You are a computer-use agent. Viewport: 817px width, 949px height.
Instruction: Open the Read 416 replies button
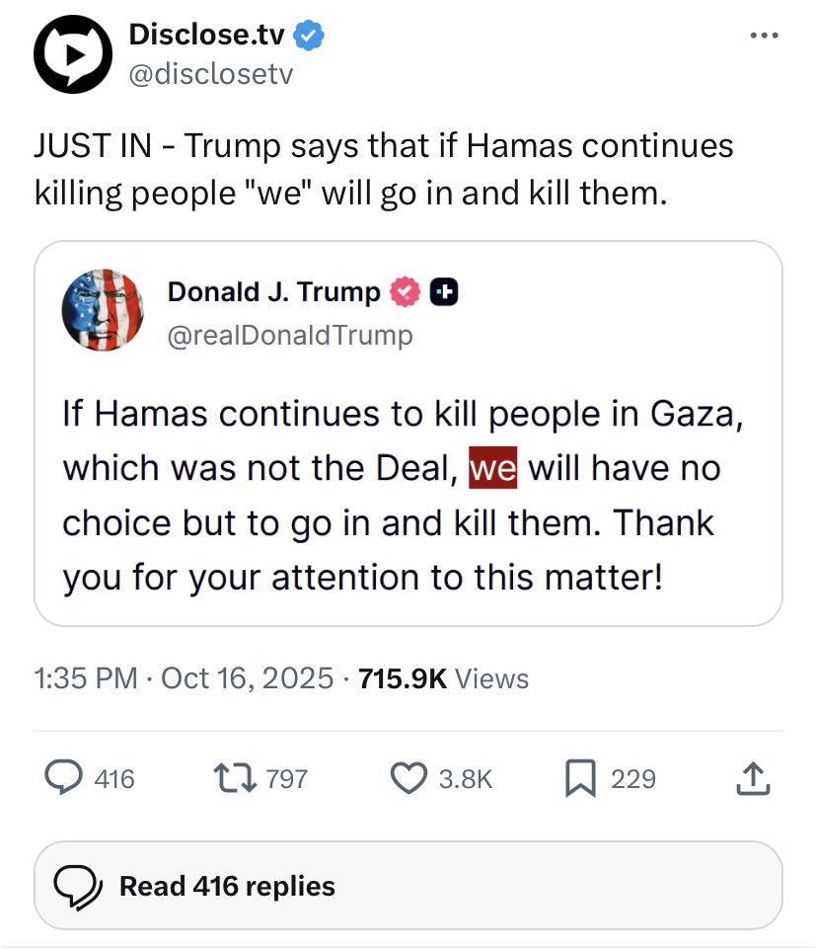point(408,886)
